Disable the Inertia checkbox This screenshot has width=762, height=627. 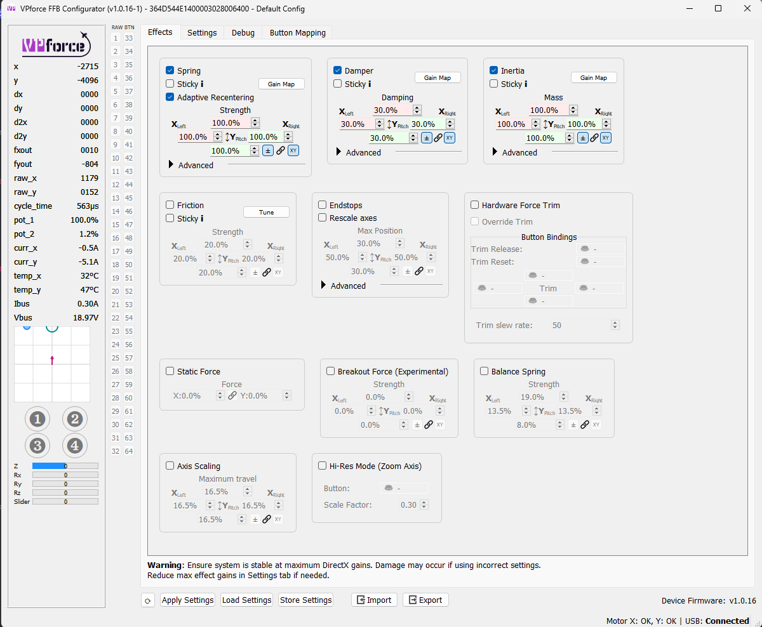pos(494,70)
